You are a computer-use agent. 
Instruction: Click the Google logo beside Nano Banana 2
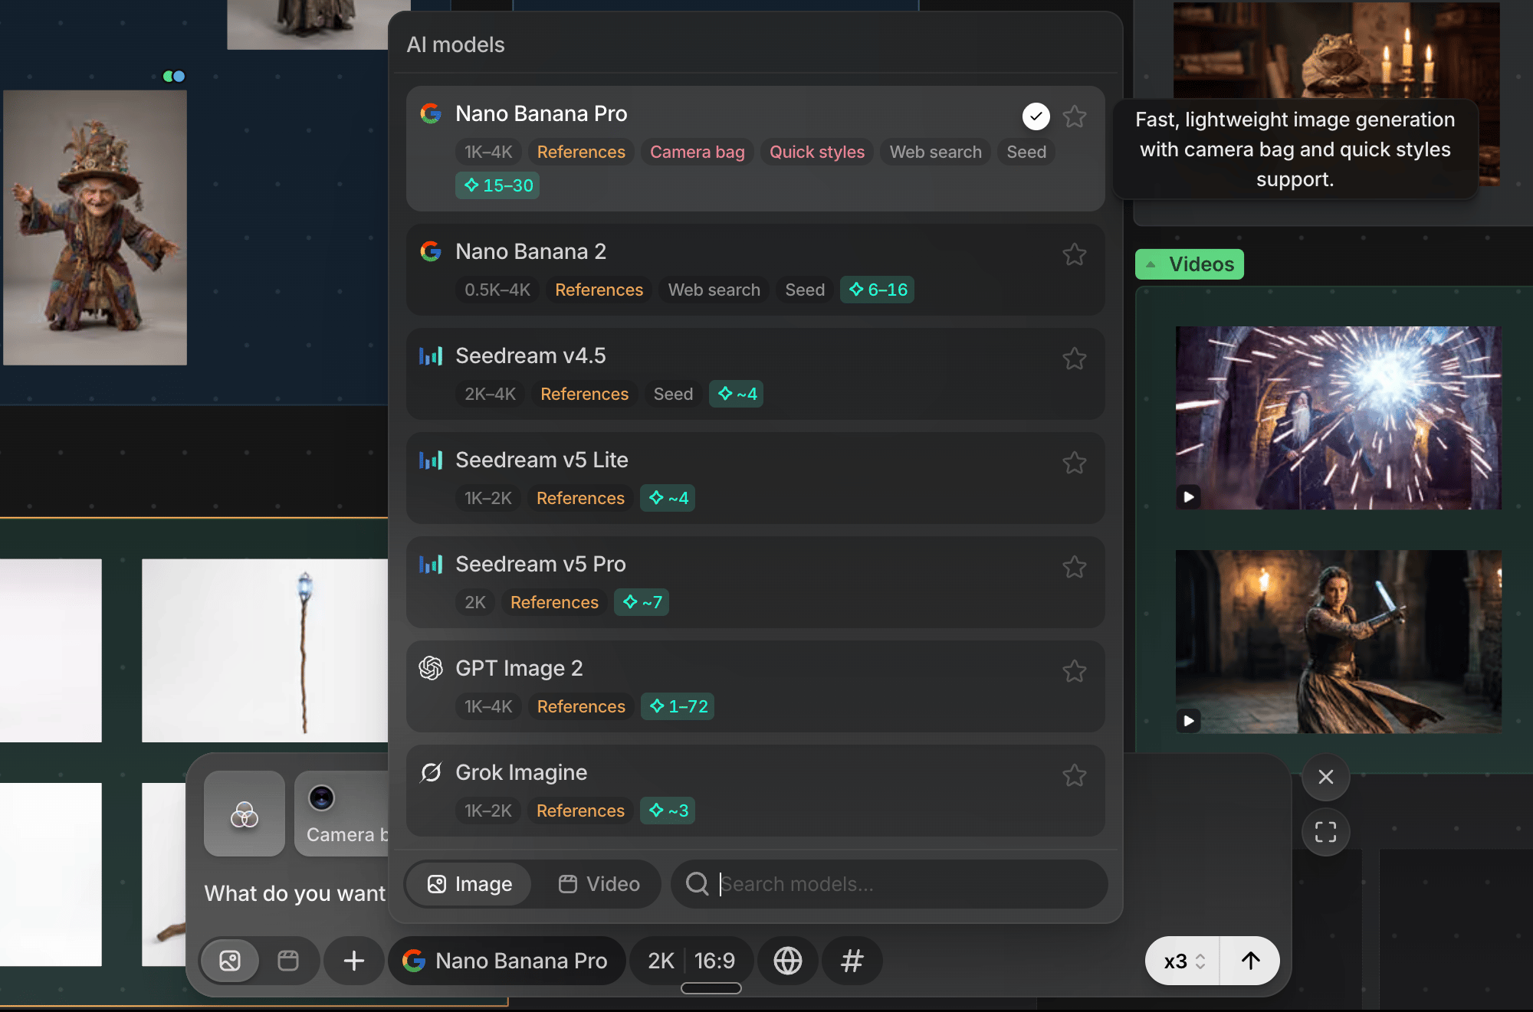pyautogui.click(x=431, y=251)
